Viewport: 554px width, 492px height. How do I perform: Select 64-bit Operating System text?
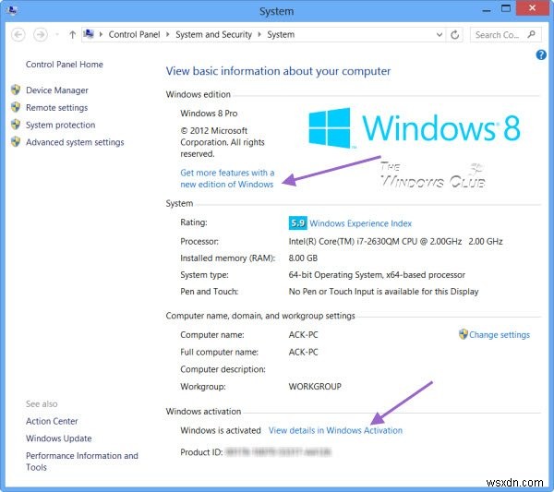click(x=377, y=275)
